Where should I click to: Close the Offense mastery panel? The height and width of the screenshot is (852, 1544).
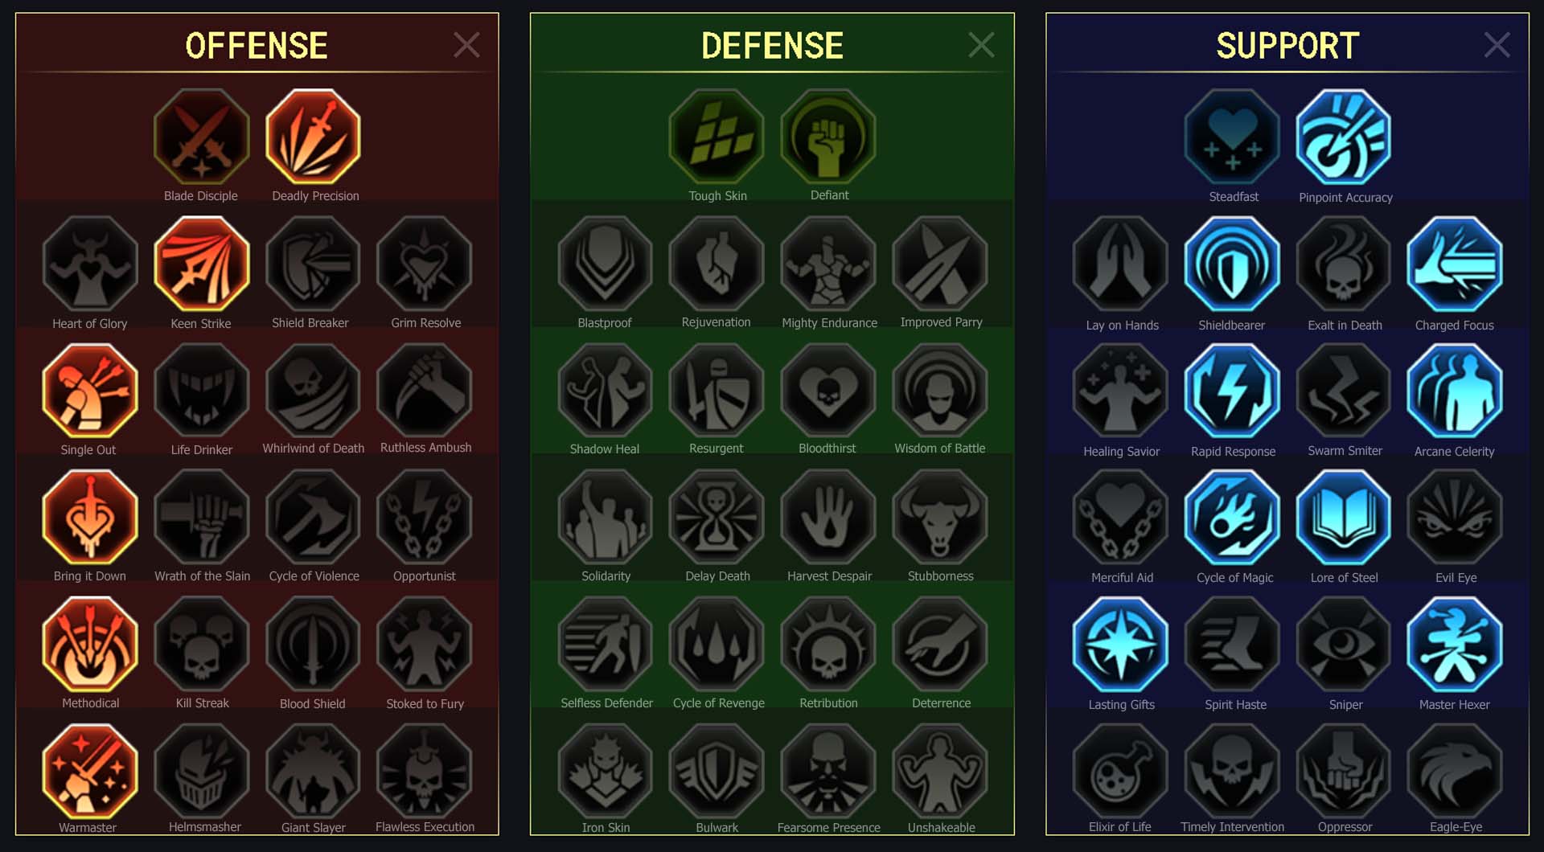466,45
